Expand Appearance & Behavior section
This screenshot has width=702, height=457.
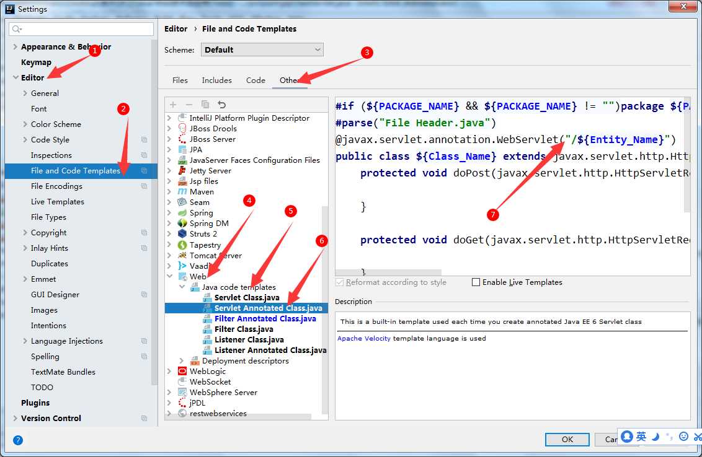click(16, 46)
